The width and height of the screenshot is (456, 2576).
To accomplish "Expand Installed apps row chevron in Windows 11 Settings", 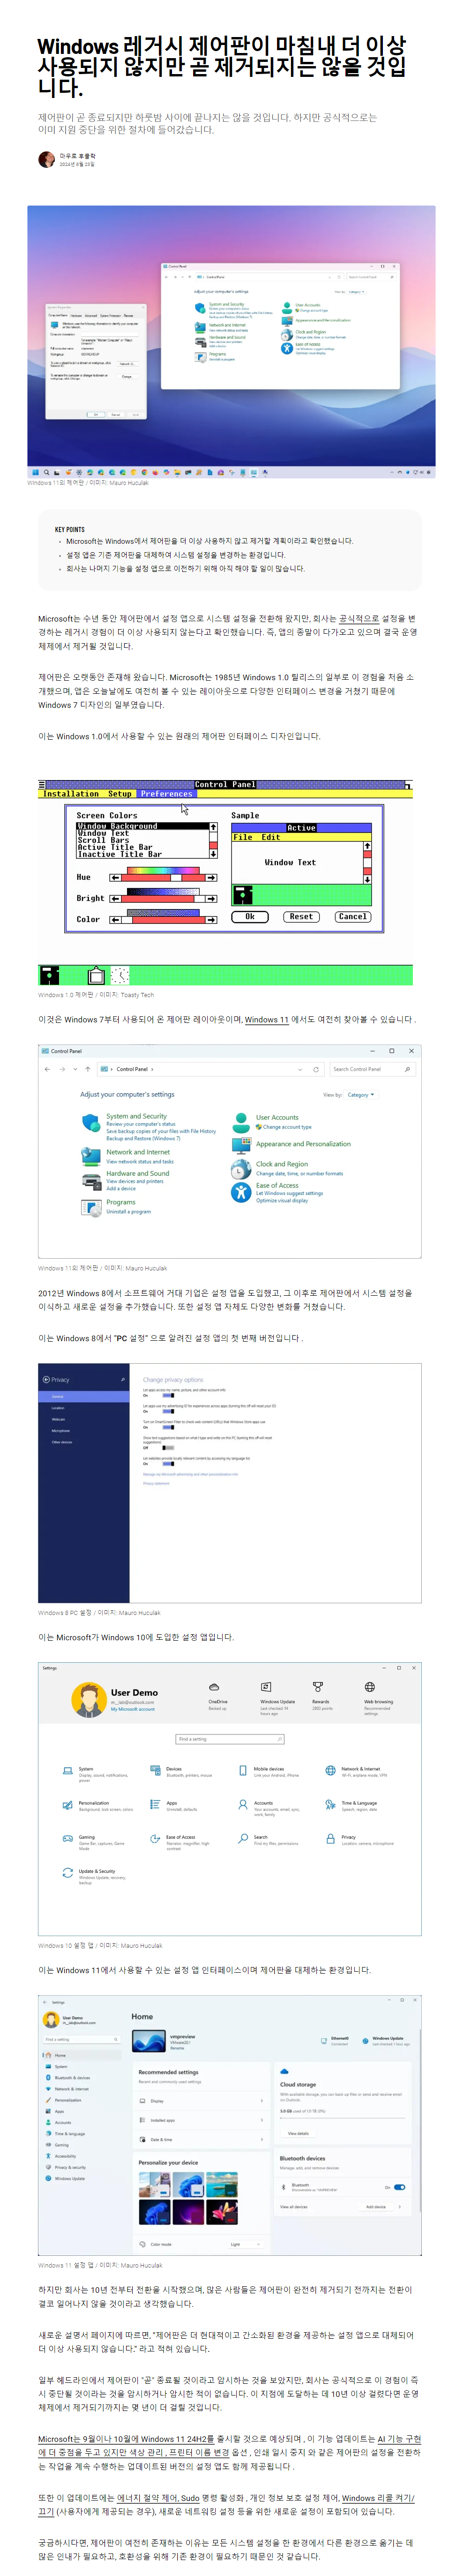I will click(261, 2120).
